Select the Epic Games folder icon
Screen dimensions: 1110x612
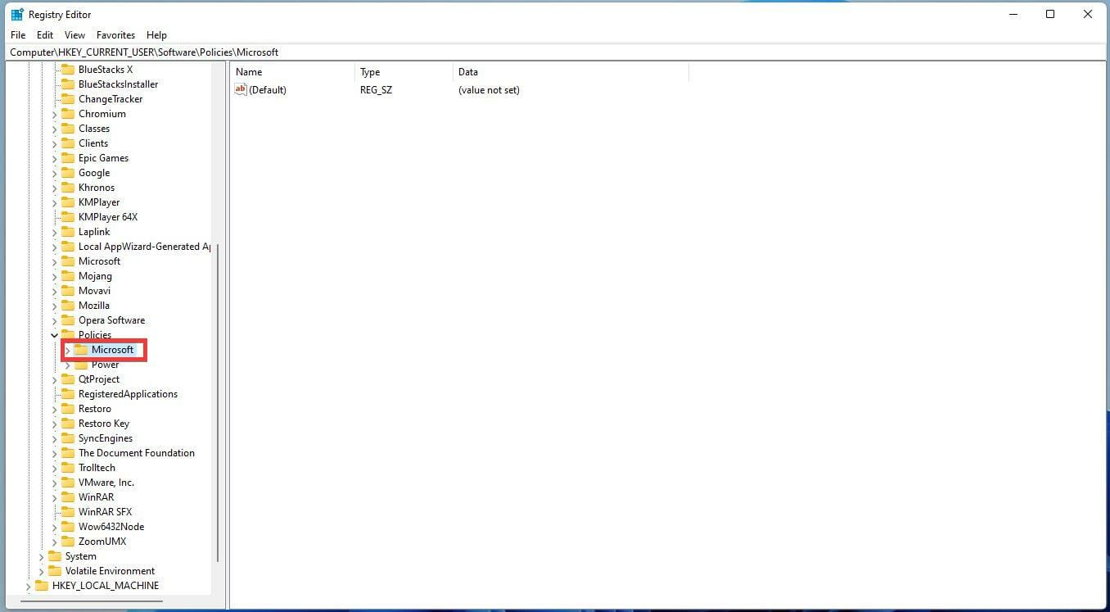pyautogui.click(x=69, y=157)
